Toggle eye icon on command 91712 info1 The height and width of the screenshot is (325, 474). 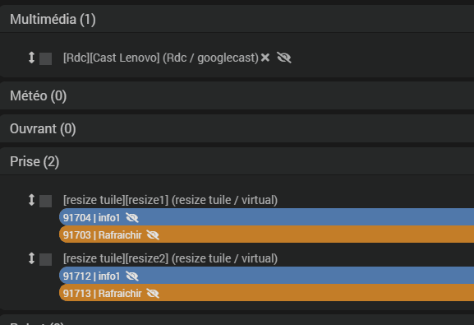(x=132, y=276)
